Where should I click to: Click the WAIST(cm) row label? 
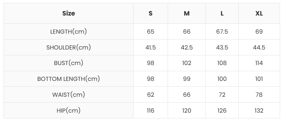point(69,94)
